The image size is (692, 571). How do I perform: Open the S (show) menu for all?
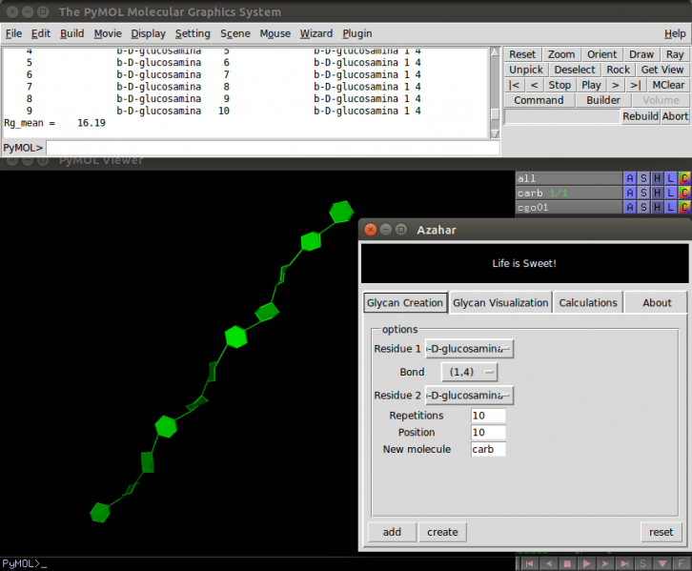(x=643, y=178)
